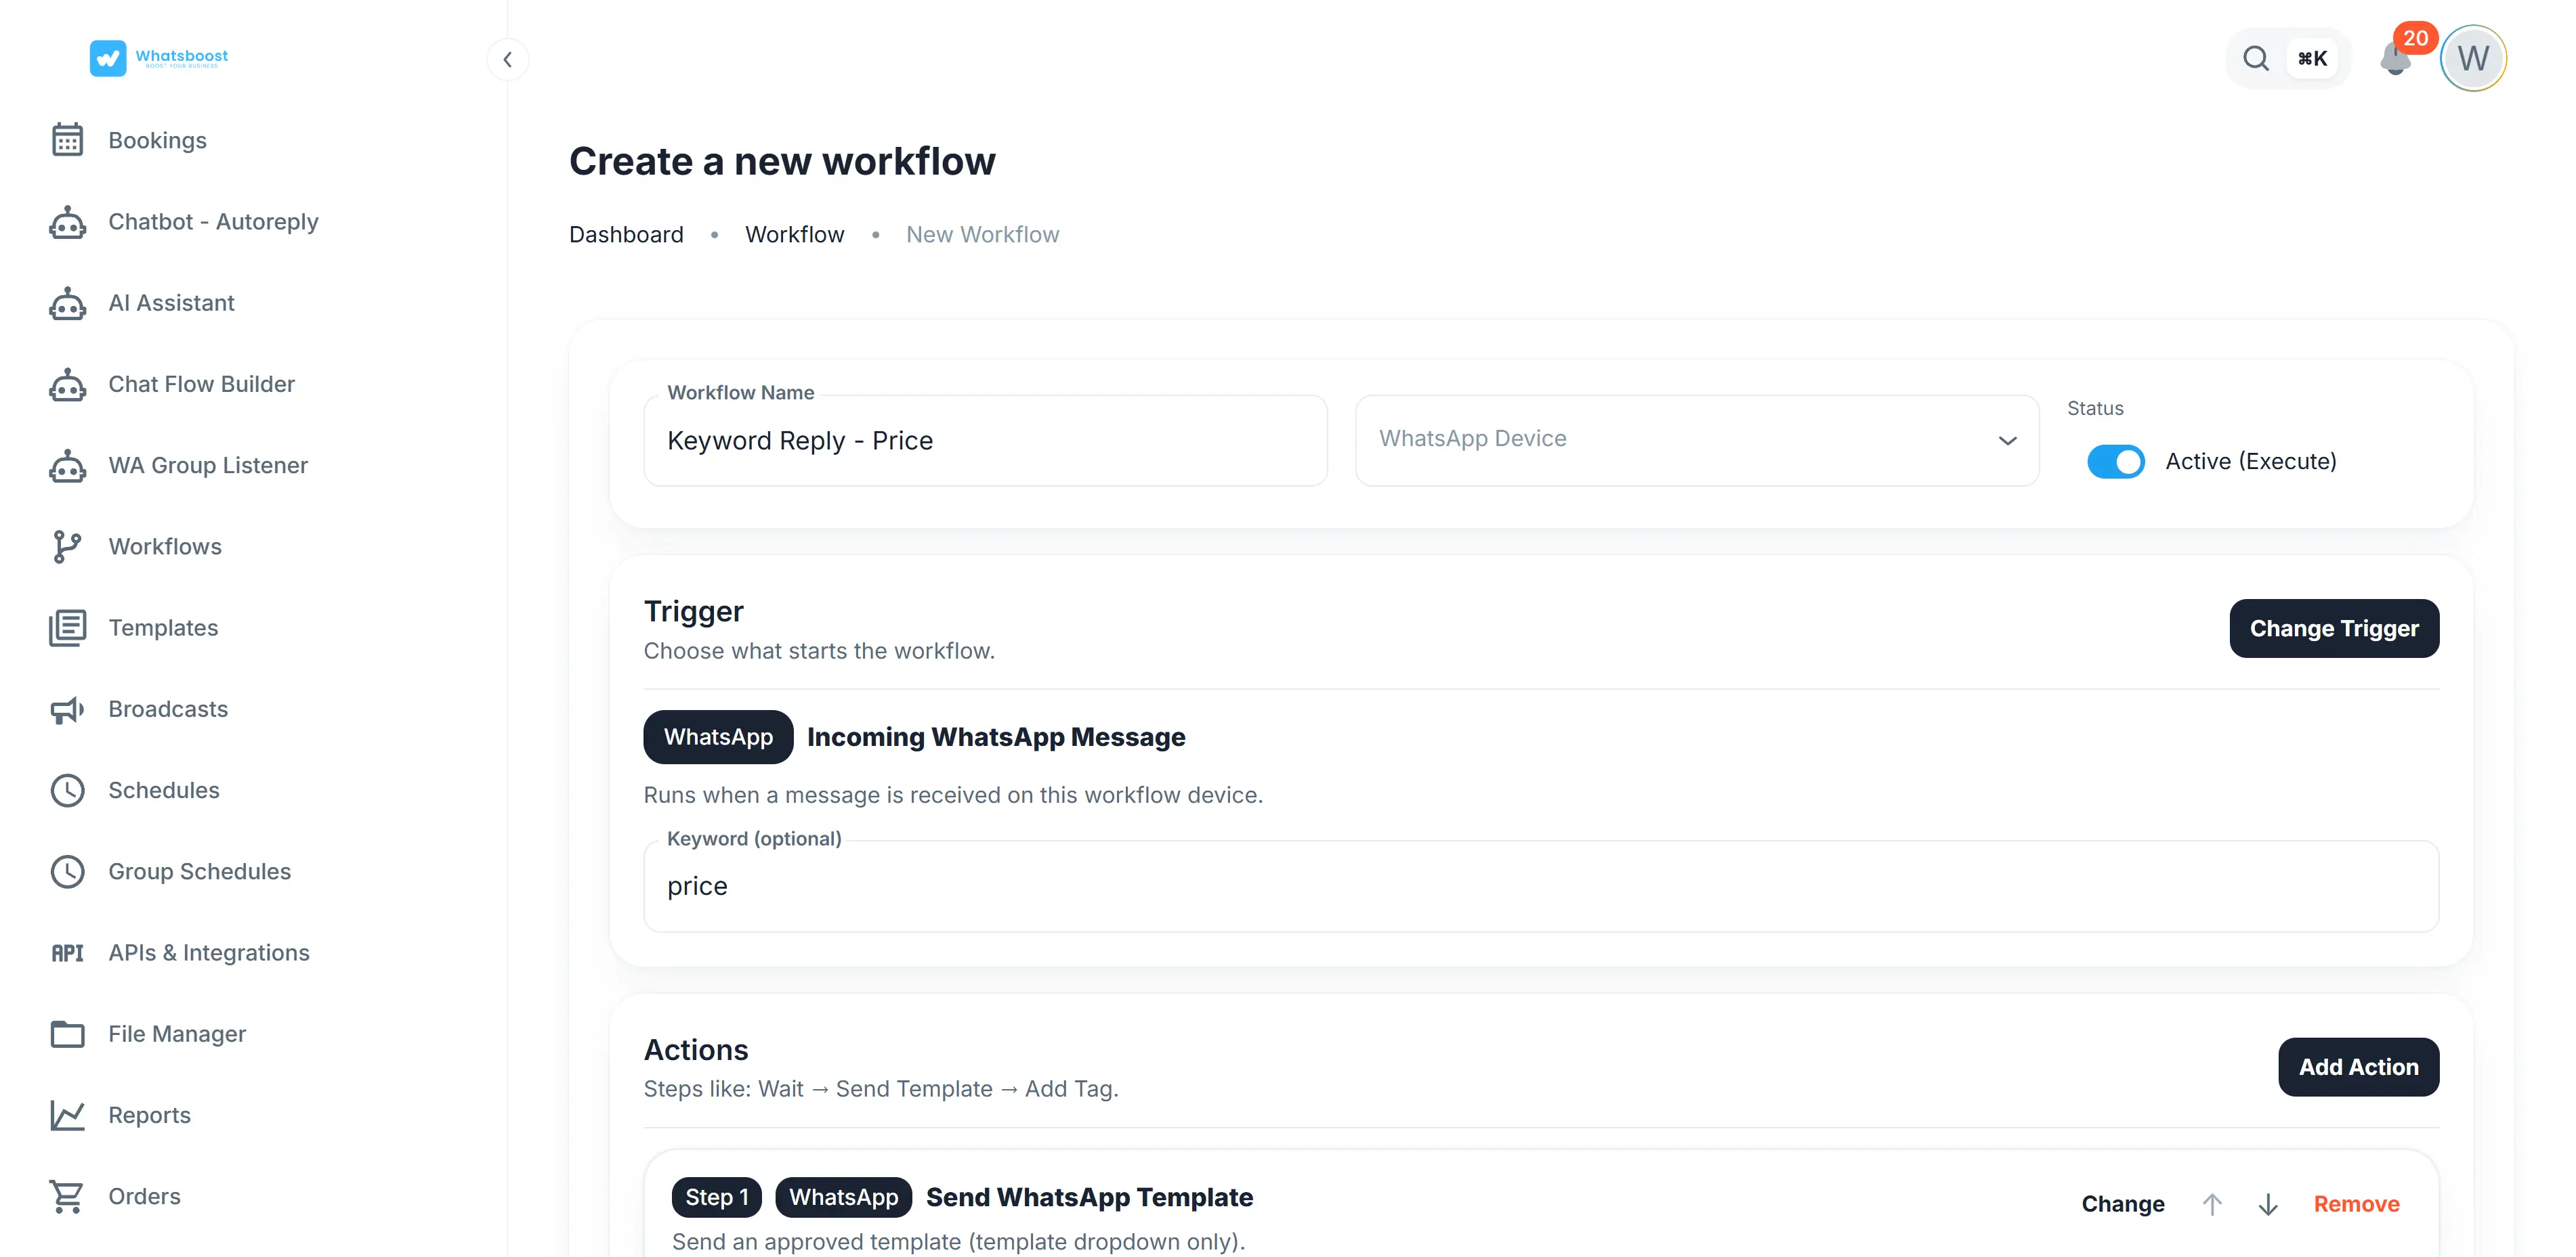The image size is (2576, 1257).
Task: Open Templates in the sidebar
Action: [163, 627]
